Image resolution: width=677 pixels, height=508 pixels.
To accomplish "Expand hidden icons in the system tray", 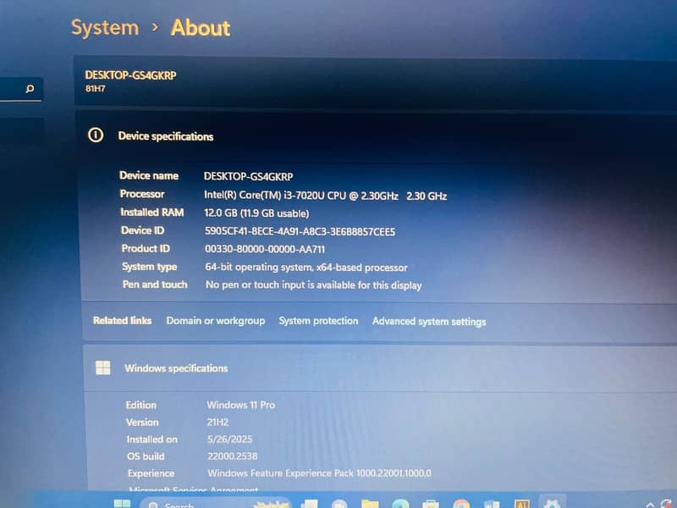I will point(649,504).
